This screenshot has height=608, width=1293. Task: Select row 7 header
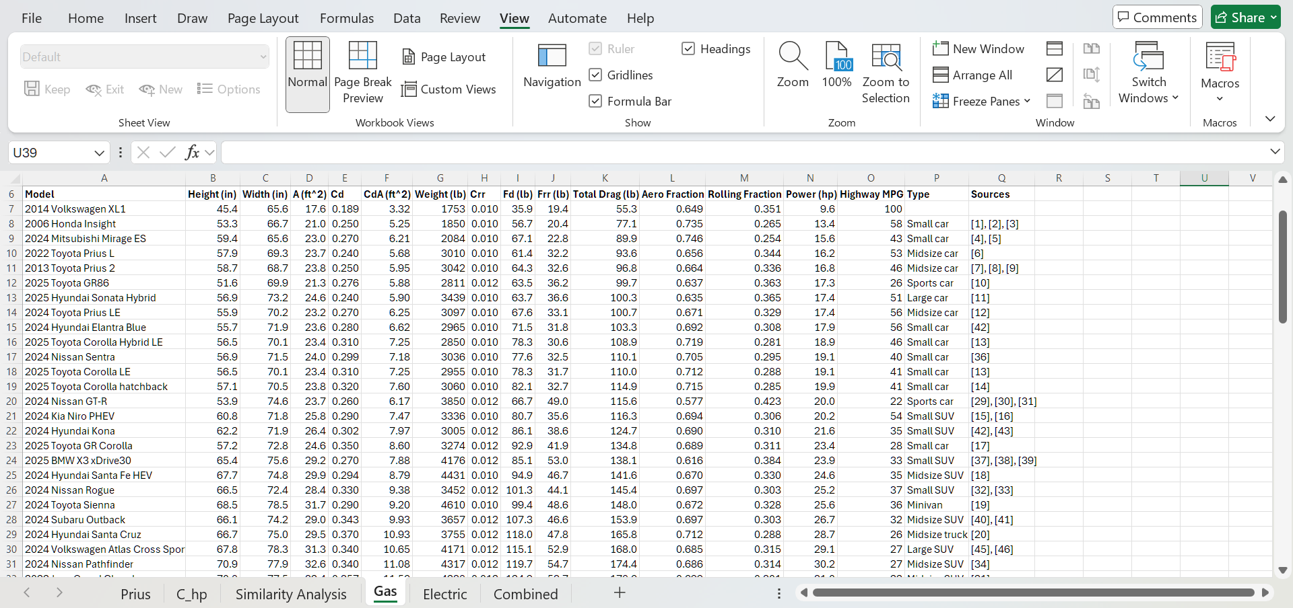click(x=11, y=209)
